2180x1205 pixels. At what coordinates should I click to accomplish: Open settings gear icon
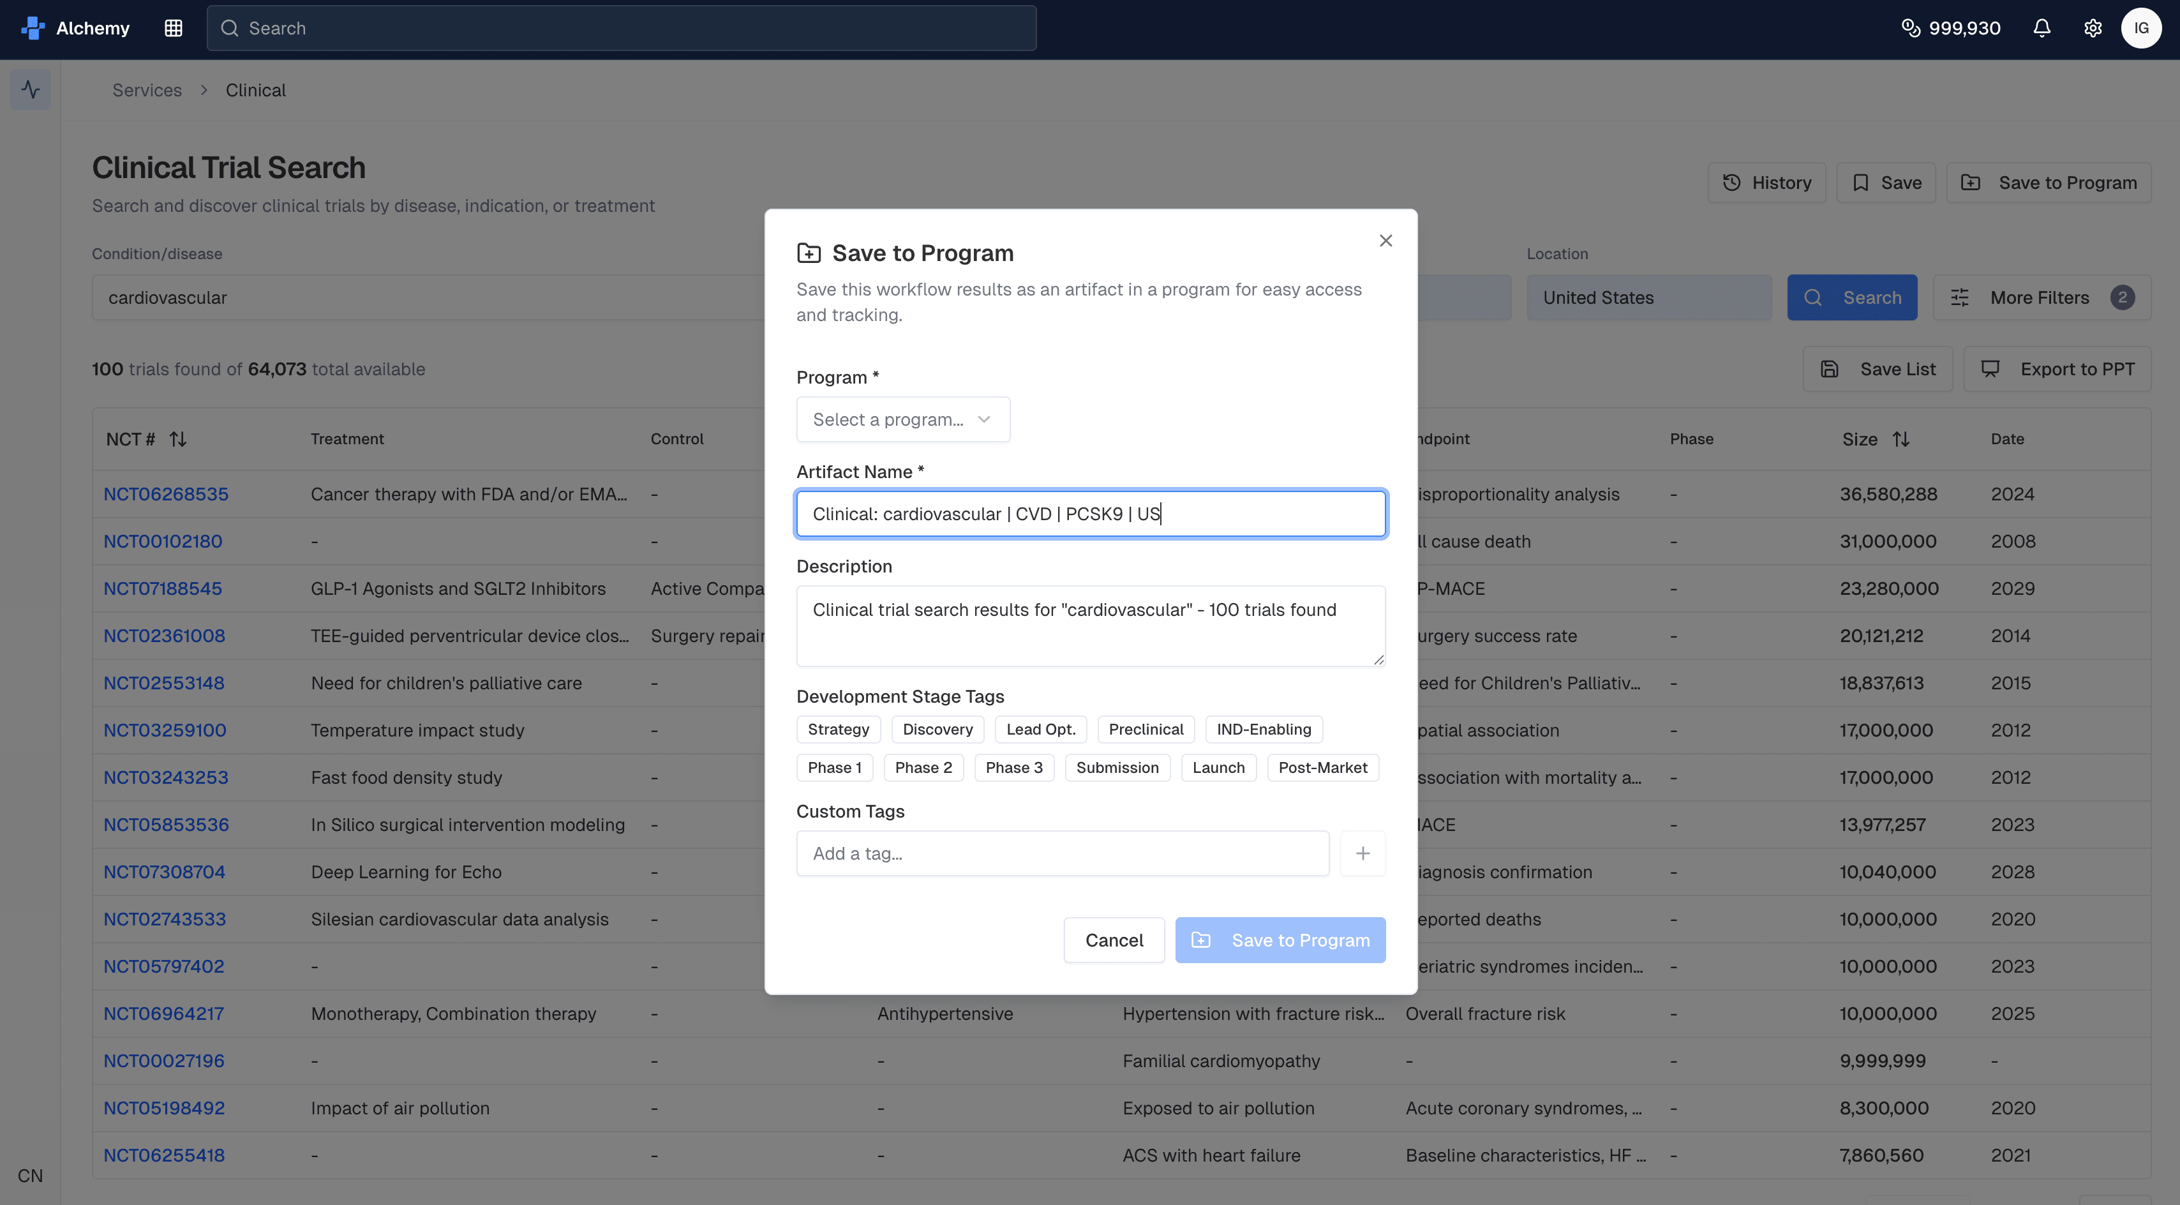coord(2092,28)
